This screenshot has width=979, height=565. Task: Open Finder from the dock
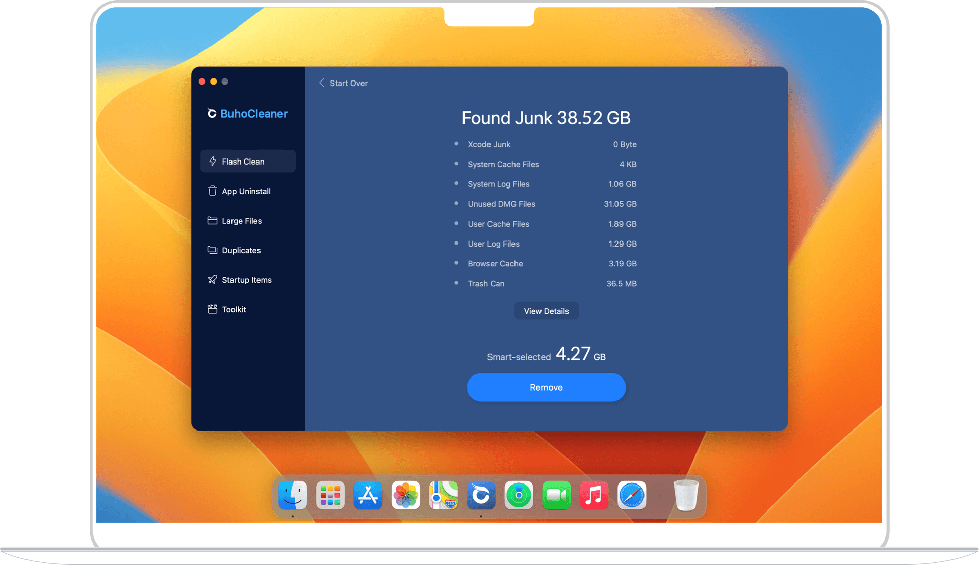(x=293, y=495)
